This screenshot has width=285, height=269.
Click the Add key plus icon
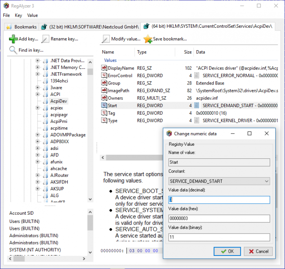[13, 39]
